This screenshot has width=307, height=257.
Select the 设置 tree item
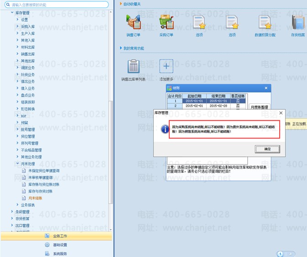click(25, 20)
